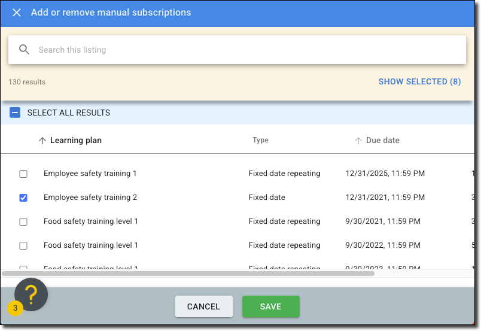Click the Learning plan column header text
The height and width of the screenshot is (331, 481).
click(76, 141)
